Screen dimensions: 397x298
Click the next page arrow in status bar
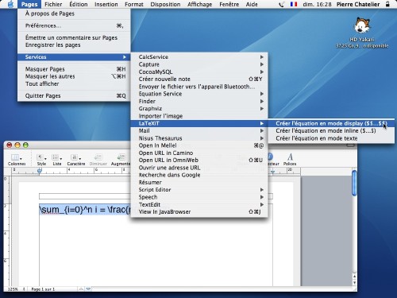(89, 289)
